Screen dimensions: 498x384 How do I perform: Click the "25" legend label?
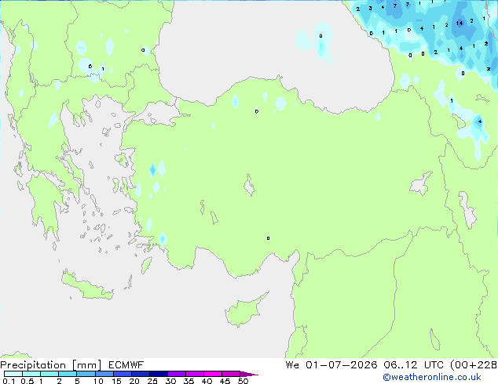pyautogui.click(x=152, y=381)
